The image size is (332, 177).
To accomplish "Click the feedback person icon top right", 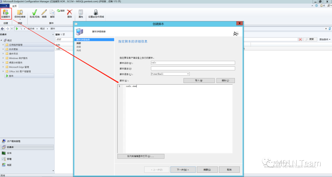I will 329,6.
